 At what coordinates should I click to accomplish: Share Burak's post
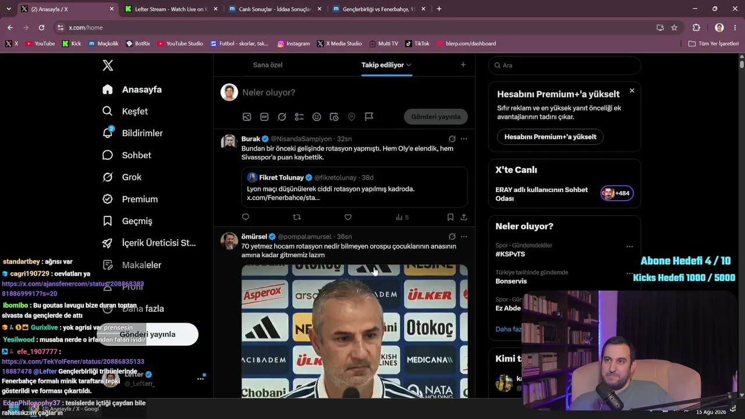(464, 217)
